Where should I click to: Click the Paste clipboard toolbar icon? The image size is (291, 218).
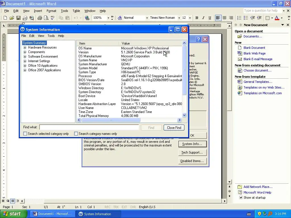click(x=68, y=18)
